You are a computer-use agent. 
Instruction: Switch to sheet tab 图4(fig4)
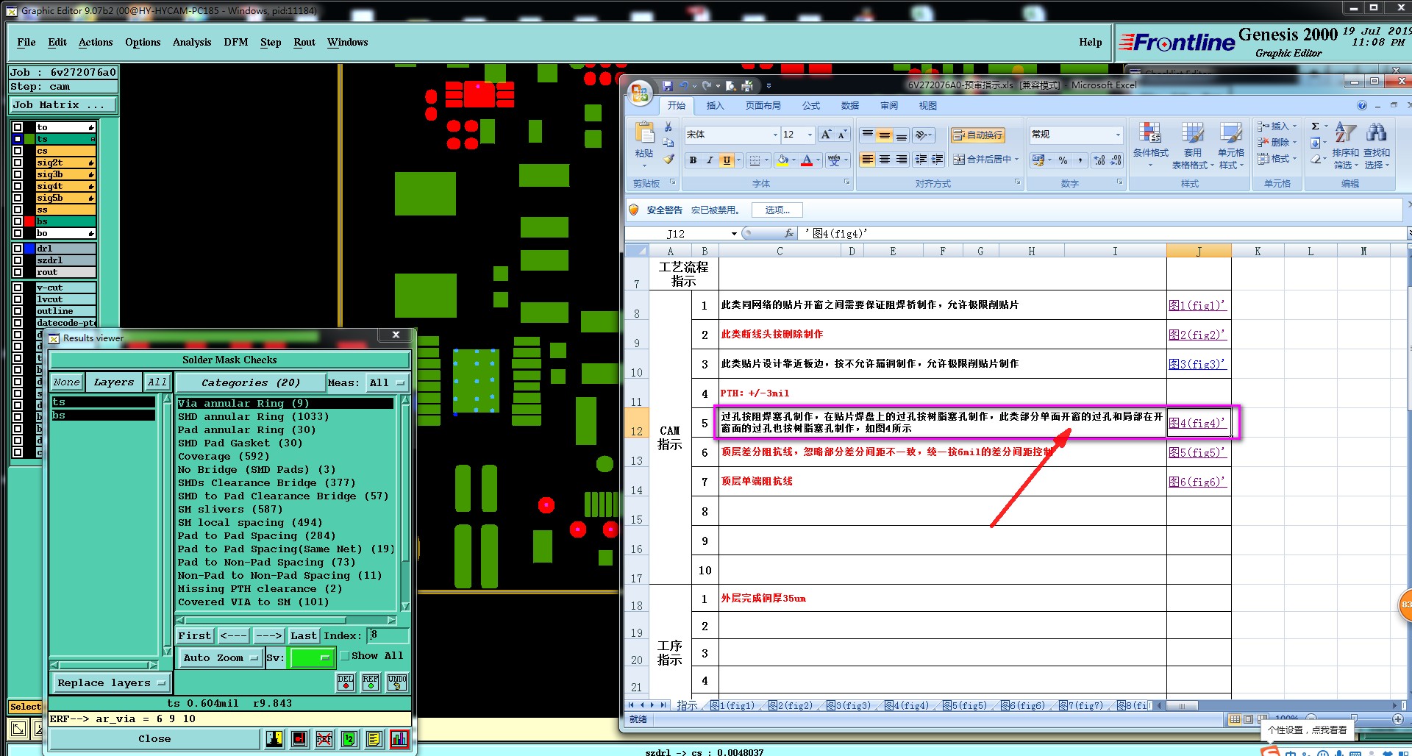pos(906,705)
